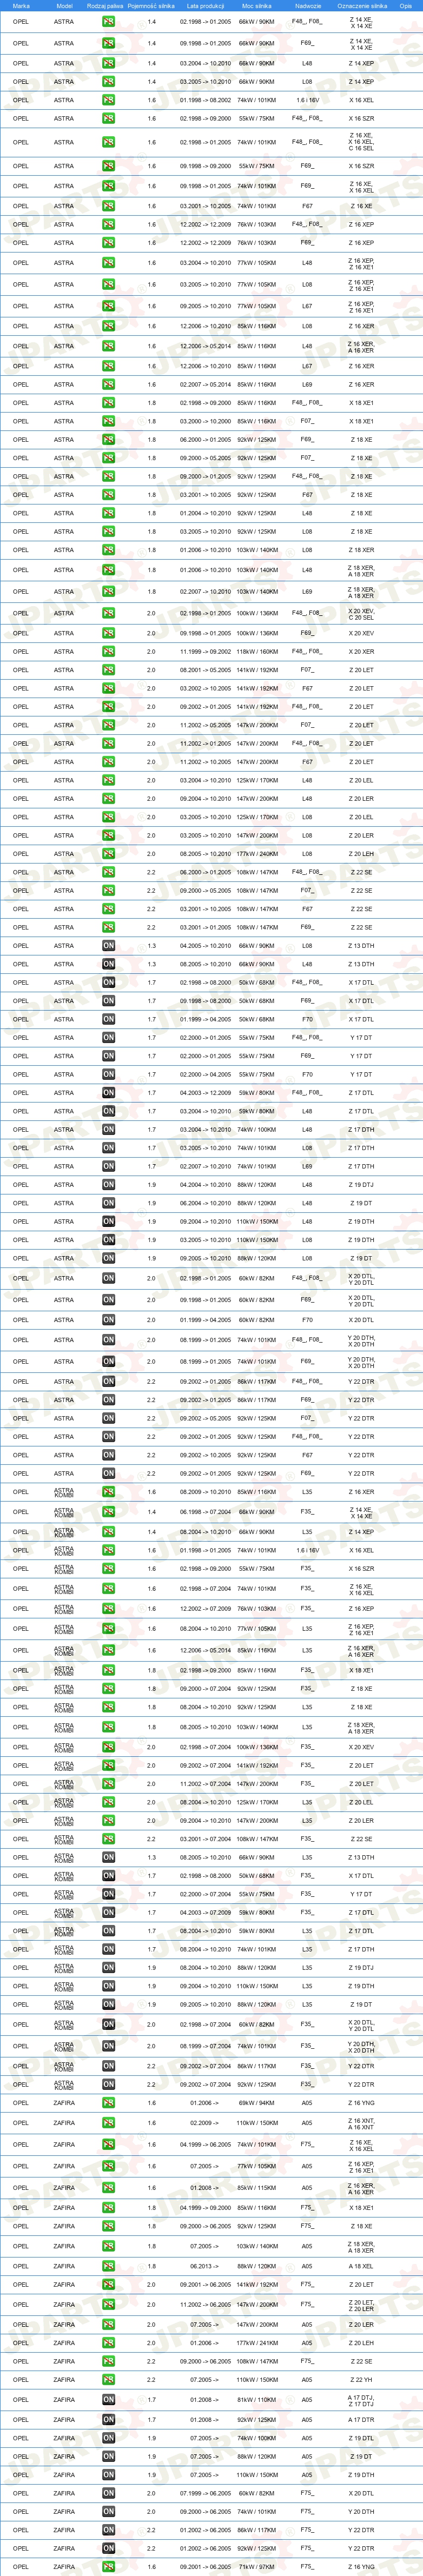The image size is (423, 2576).
Task: Click ON icon in Zafira 81kW / 110KM row
Action: [108, 2400]
